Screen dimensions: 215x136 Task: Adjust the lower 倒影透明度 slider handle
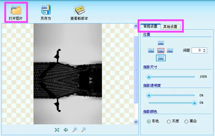click(x=194, y=103)
